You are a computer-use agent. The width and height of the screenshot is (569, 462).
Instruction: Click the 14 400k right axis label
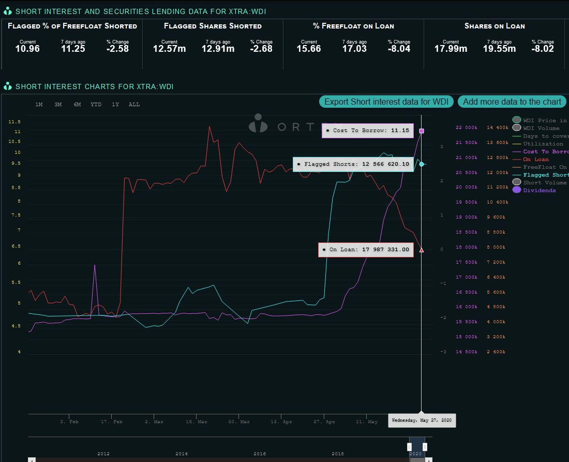tap(497, 127)
